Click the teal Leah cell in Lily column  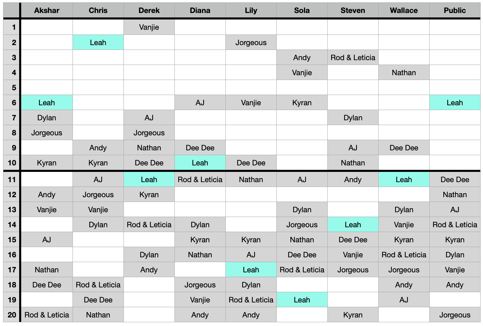[251, 270]
